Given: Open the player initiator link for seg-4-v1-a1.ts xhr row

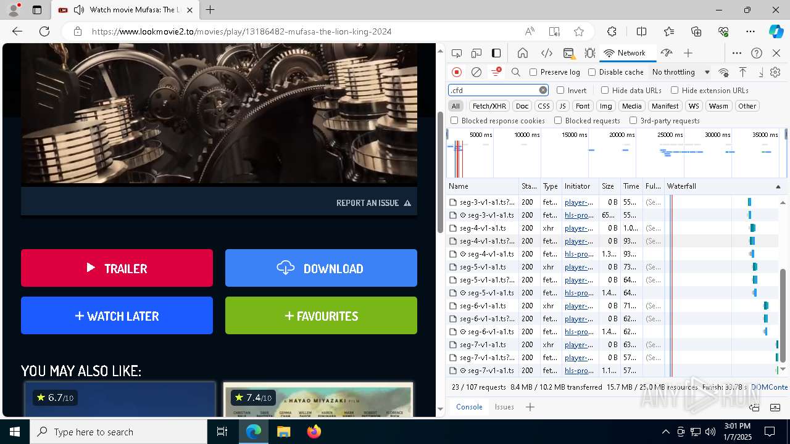Looking at the screenshot, I should [578, 228].
